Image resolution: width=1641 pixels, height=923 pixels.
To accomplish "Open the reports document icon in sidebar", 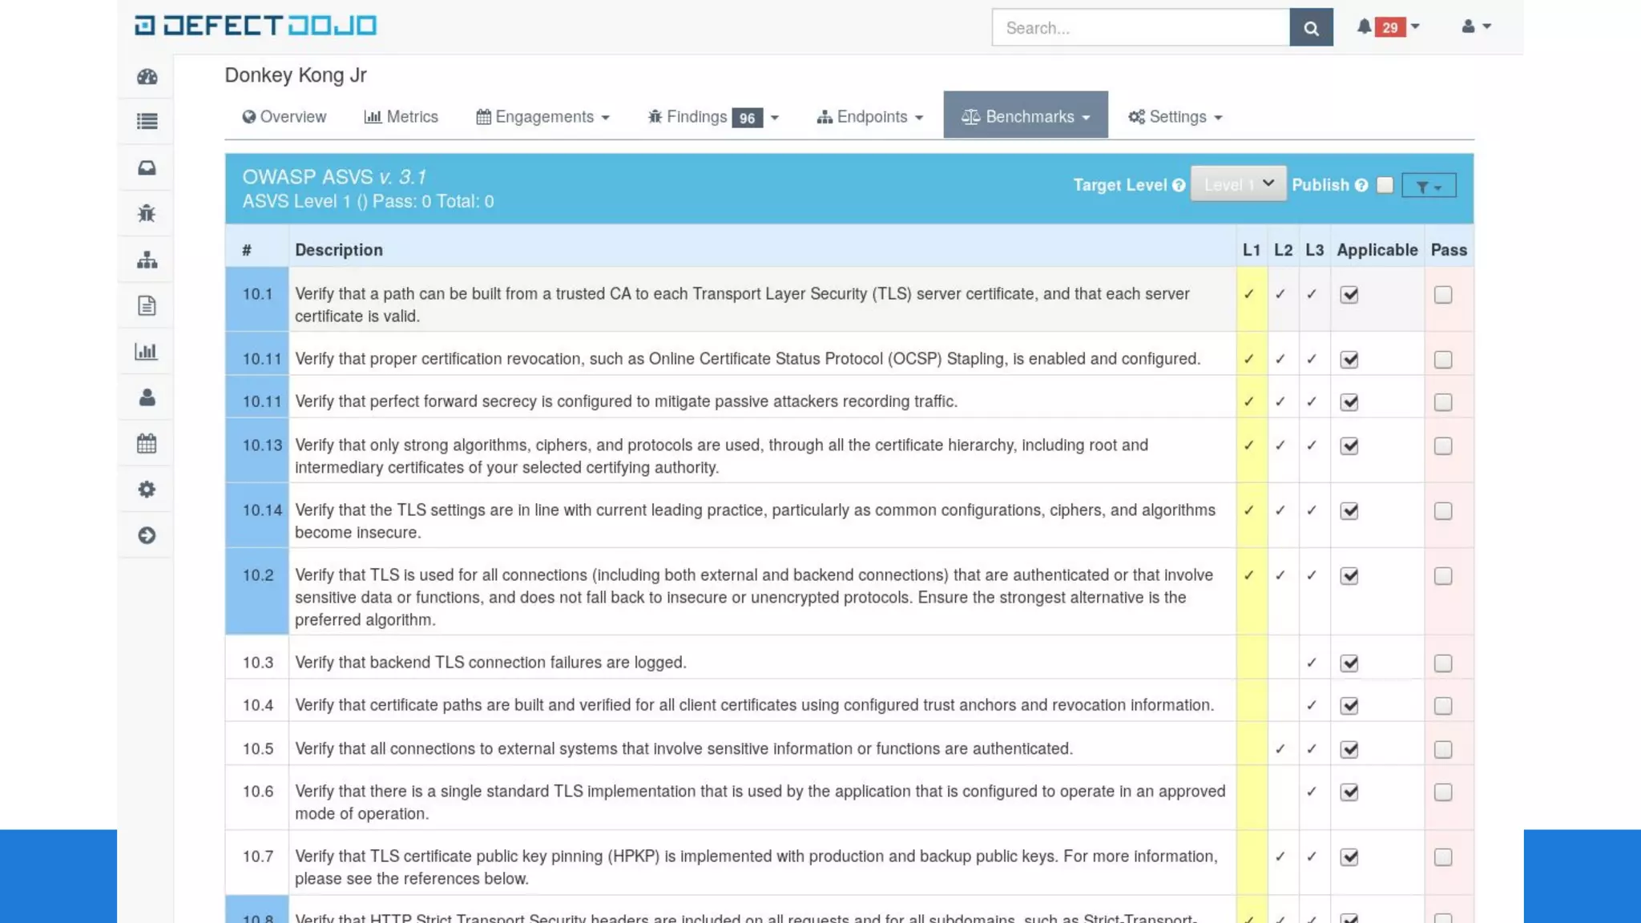I will point(147,306).
